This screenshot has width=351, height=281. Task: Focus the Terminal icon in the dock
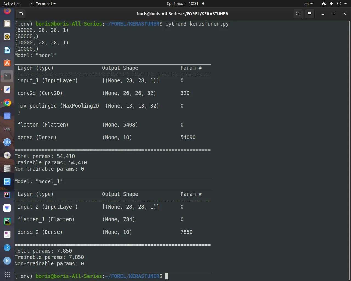[x=7, y=76]
